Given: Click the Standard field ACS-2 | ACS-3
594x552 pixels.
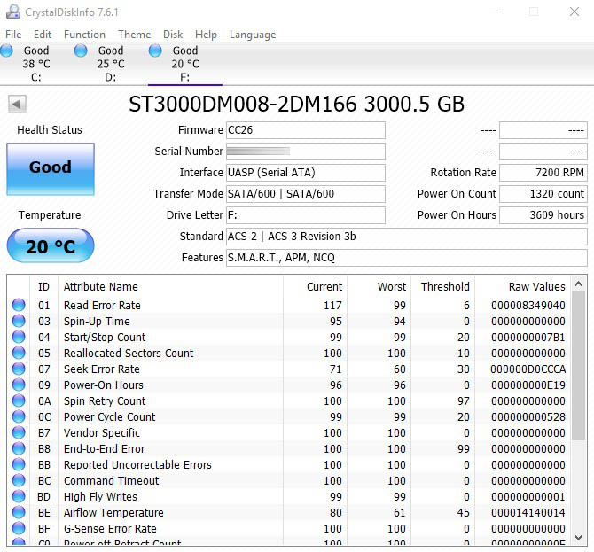Looking at the screenshot, I should (x=407, y=237).
